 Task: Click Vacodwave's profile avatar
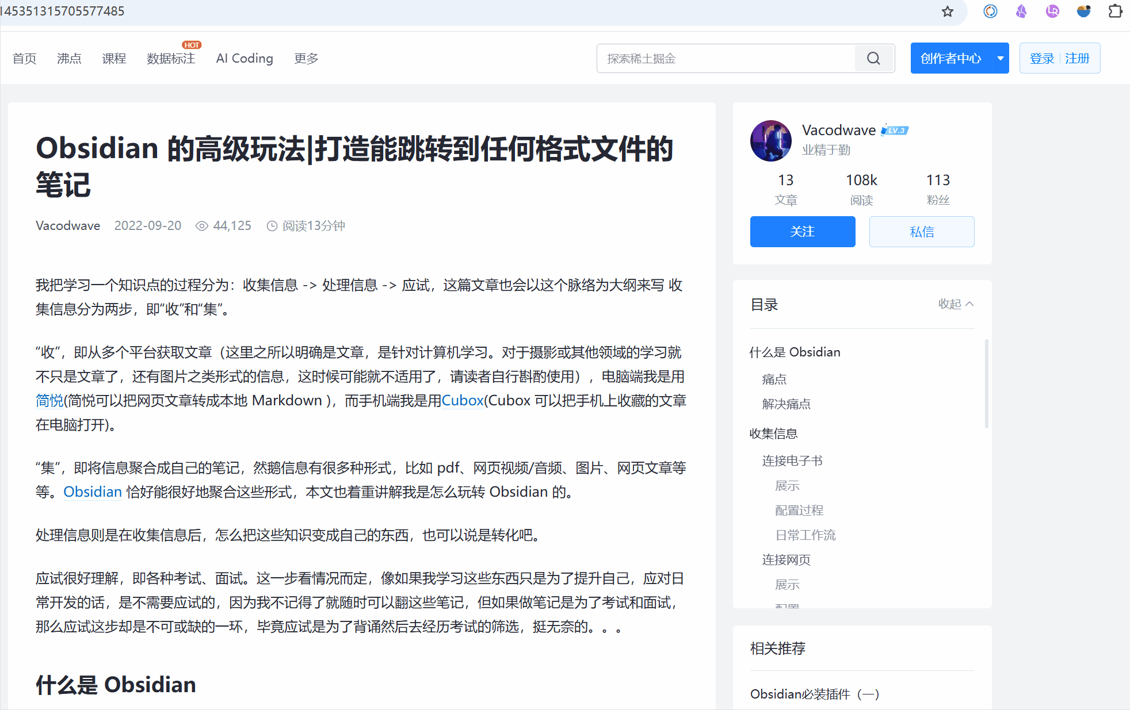tap(771, 141)
